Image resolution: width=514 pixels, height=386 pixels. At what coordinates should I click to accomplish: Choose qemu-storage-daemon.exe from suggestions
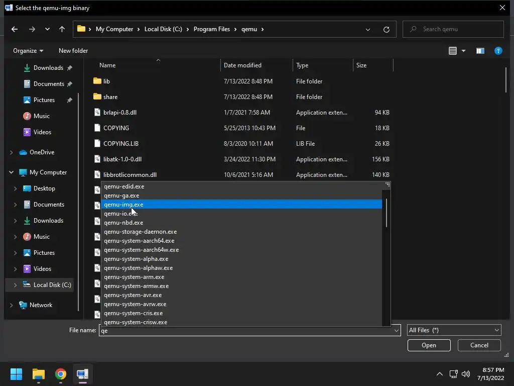pyautogui.click(x=241, y=232)
